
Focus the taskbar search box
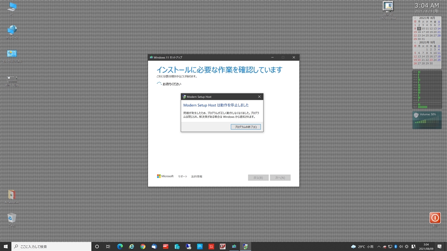point(52,247)
